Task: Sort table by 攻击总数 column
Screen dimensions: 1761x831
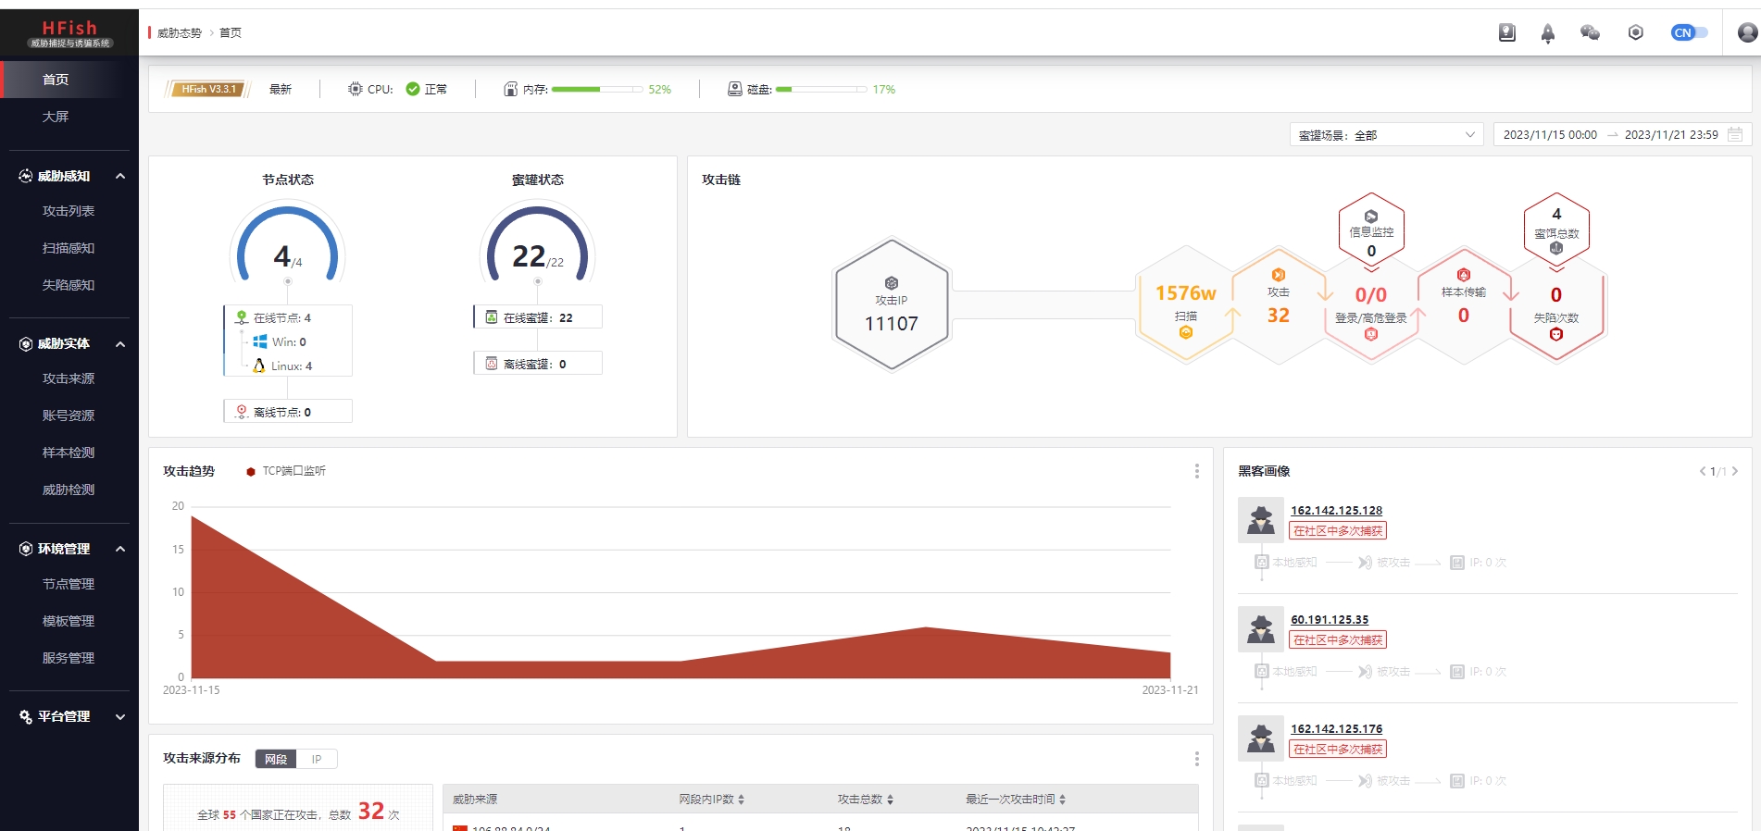Action: (x=865, y=800)
